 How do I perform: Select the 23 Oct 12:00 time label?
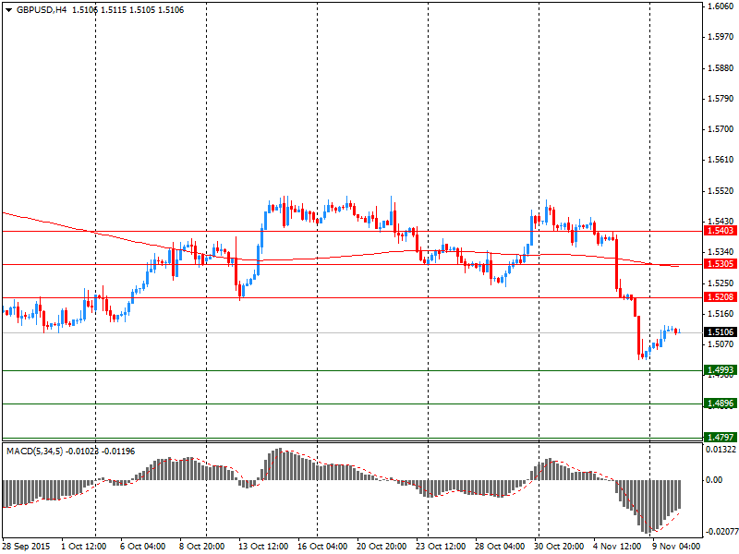(x=441, y=547)
